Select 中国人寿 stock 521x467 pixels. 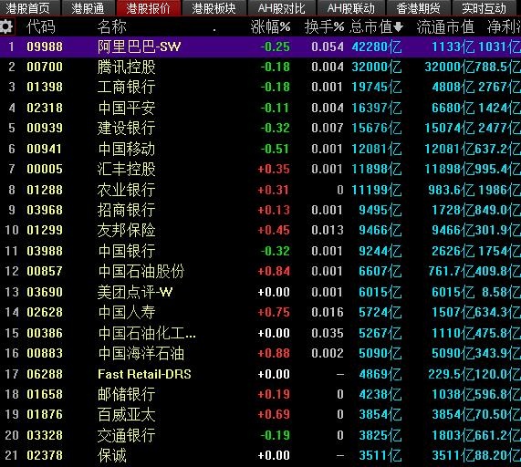(126, 312)
